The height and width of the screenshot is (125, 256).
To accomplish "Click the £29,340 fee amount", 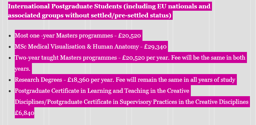I will pyautogui.click(x=155, y=47).
